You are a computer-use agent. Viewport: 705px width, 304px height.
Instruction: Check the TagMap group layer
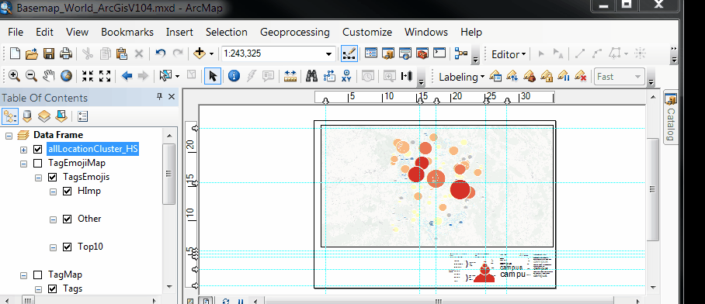coord(38,275)
